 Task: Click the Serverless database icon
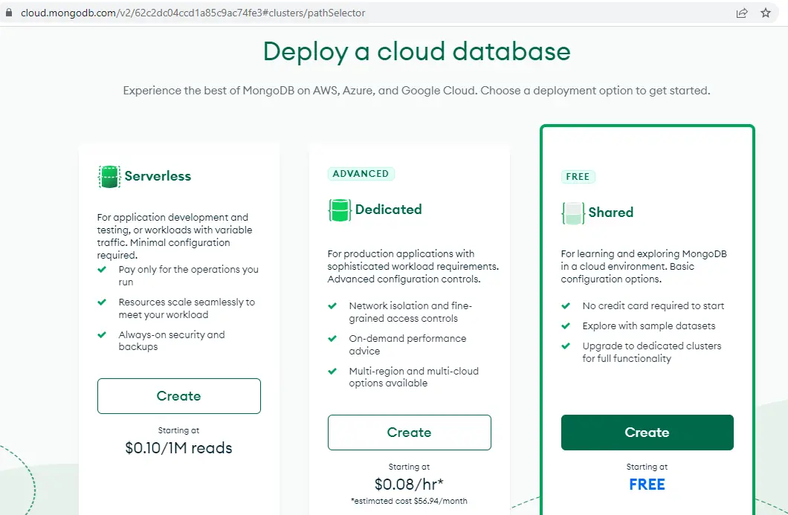109,176
